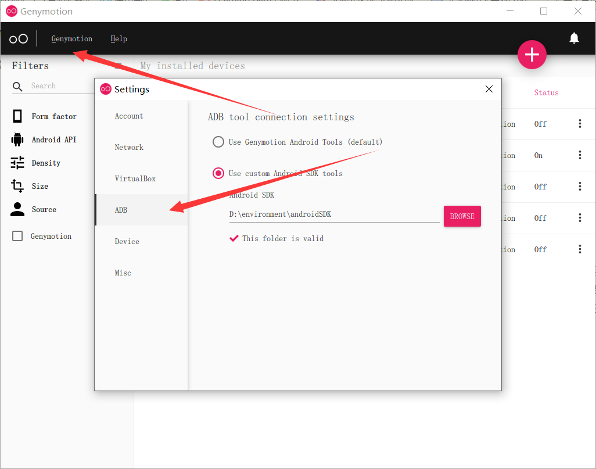Click the BROWSE button
The height and width of the screenshot is (469, 596).
pyautogui.click(x=462, y=216)
